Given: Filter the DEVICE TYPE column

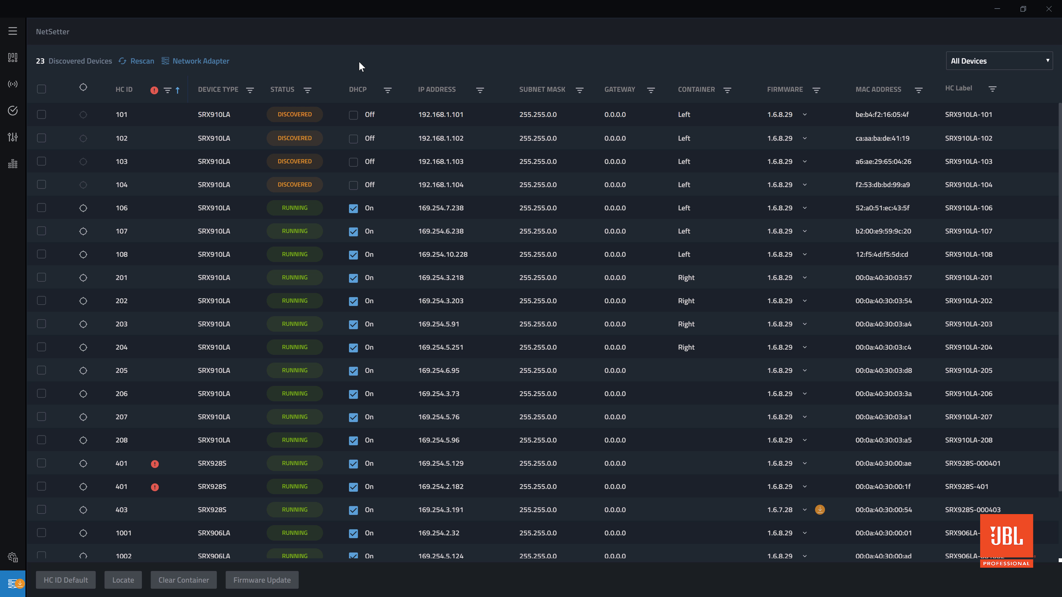Looking at the screenshot, I should (x=250, y=90).
